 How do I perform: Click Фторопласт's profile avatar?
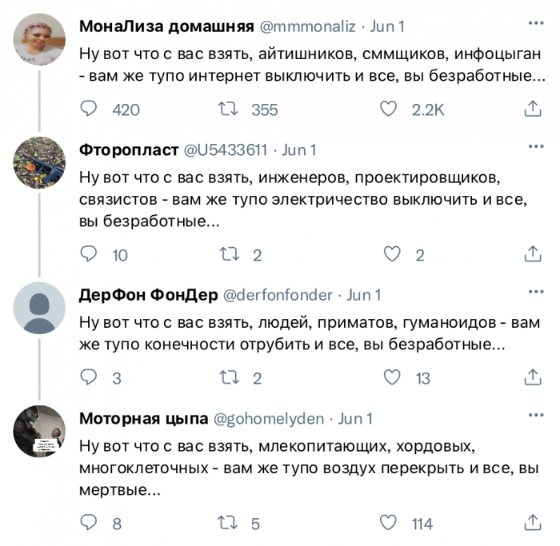[x=39, y=164]
